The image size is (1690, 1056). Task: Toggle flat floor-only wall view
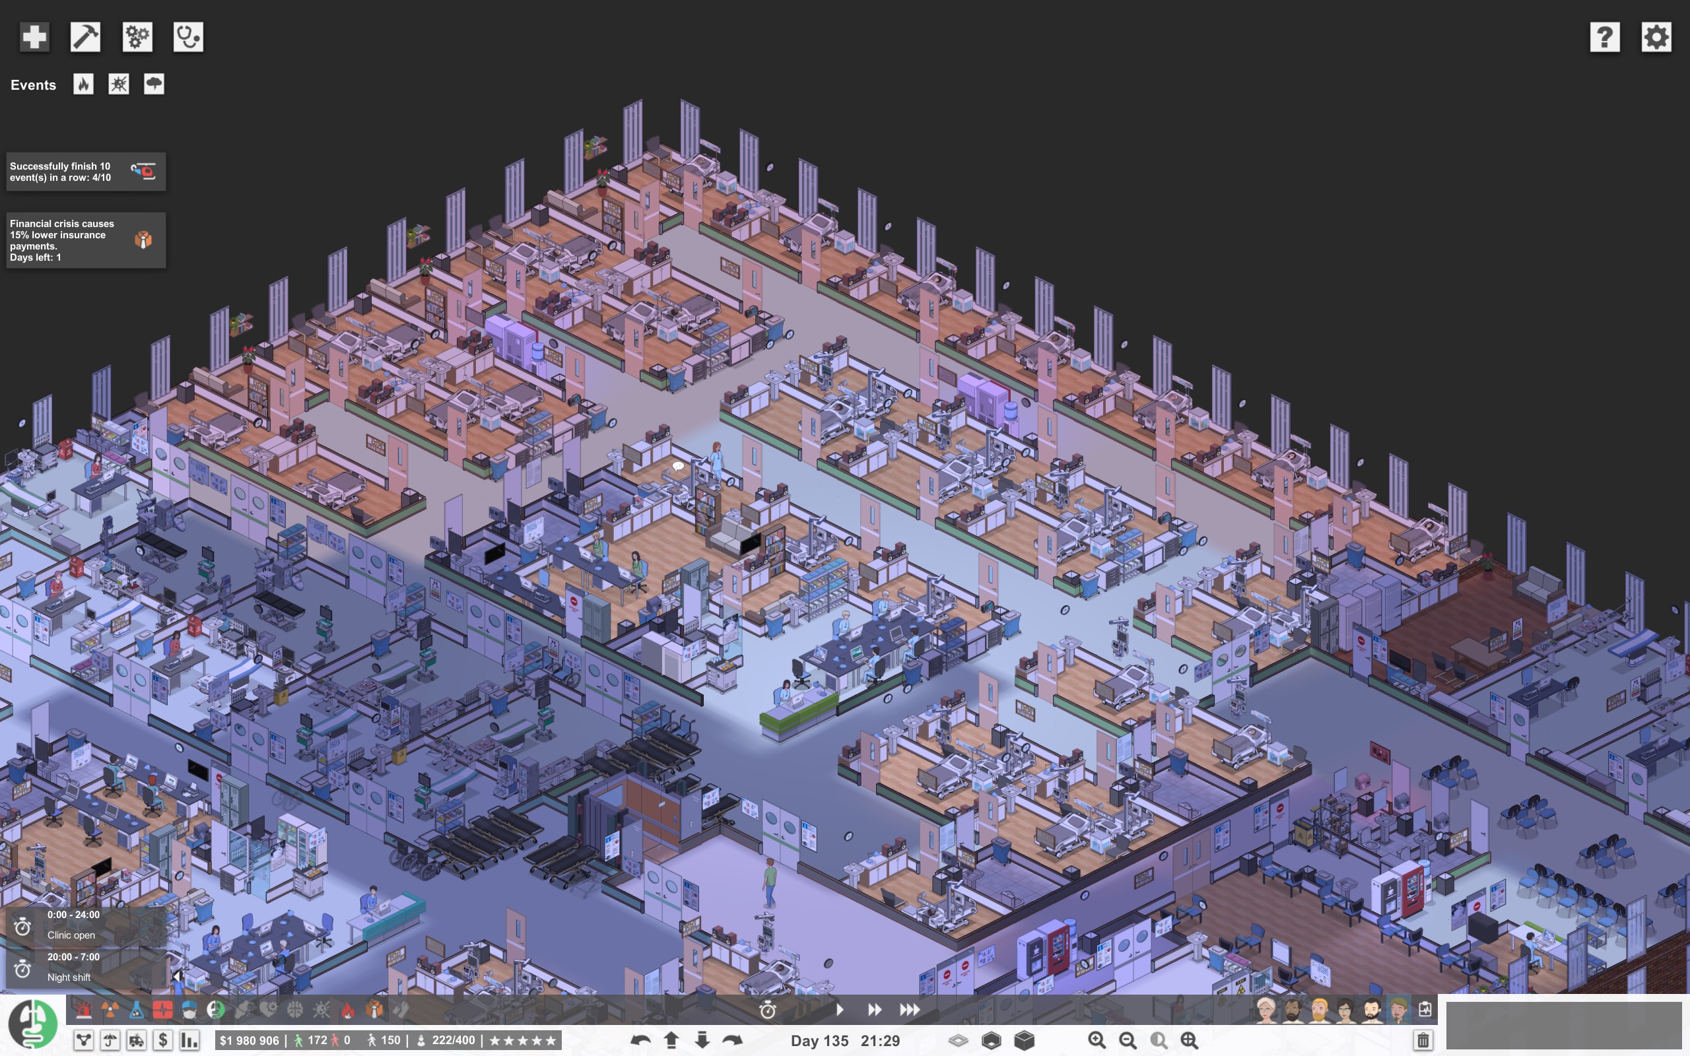(958, 1040)
